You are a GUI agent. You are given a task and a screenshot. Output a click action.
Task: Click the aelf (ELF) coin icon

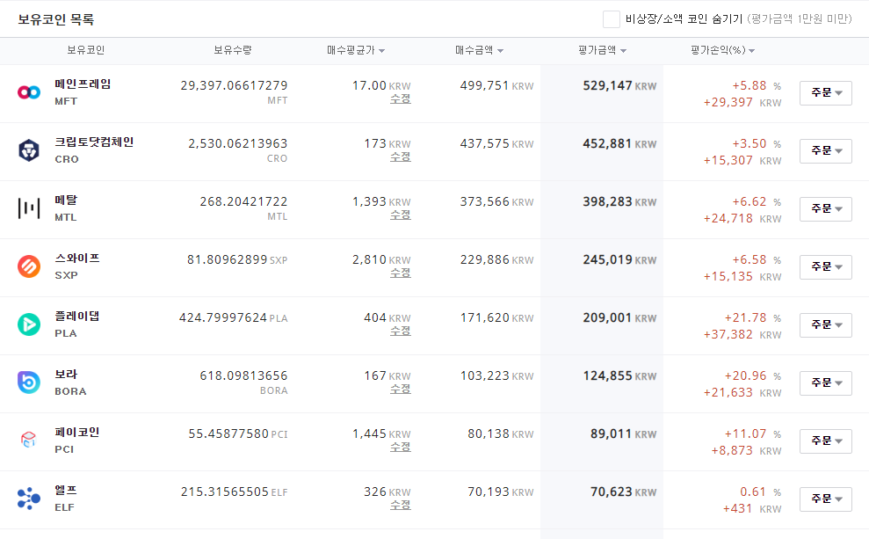point(29,499)
